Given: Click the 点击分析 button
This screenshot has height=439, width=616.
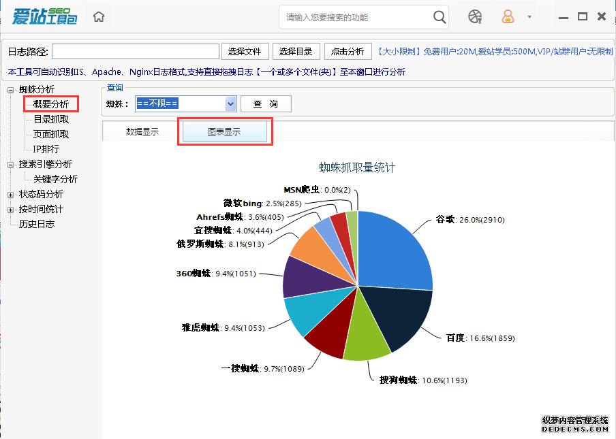Looking at the screenshot, I should 348,52.
